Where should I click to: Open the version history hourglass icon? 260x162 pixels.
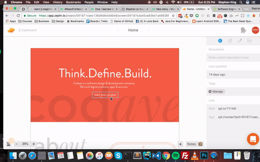pos(9,144)
